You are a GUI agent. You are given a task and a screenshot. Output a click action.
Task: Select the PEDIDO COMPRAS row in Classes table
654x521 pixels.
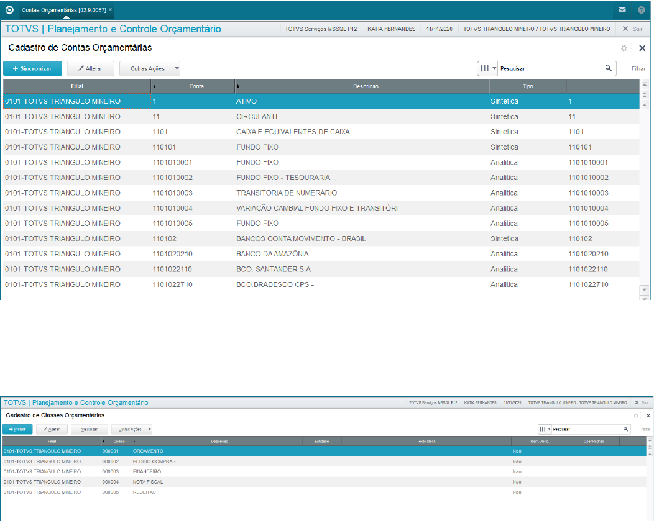pos(154,461)
